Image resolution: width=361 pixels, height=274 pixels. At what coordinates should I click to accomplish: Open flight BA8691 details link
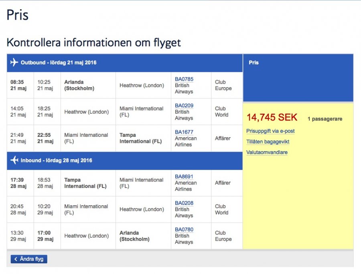click(184, 176)
